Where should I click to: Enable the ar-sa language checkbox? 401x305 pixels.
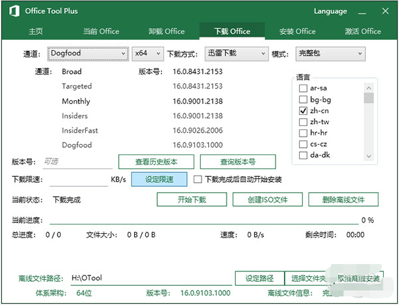click(x=303, y=88)
